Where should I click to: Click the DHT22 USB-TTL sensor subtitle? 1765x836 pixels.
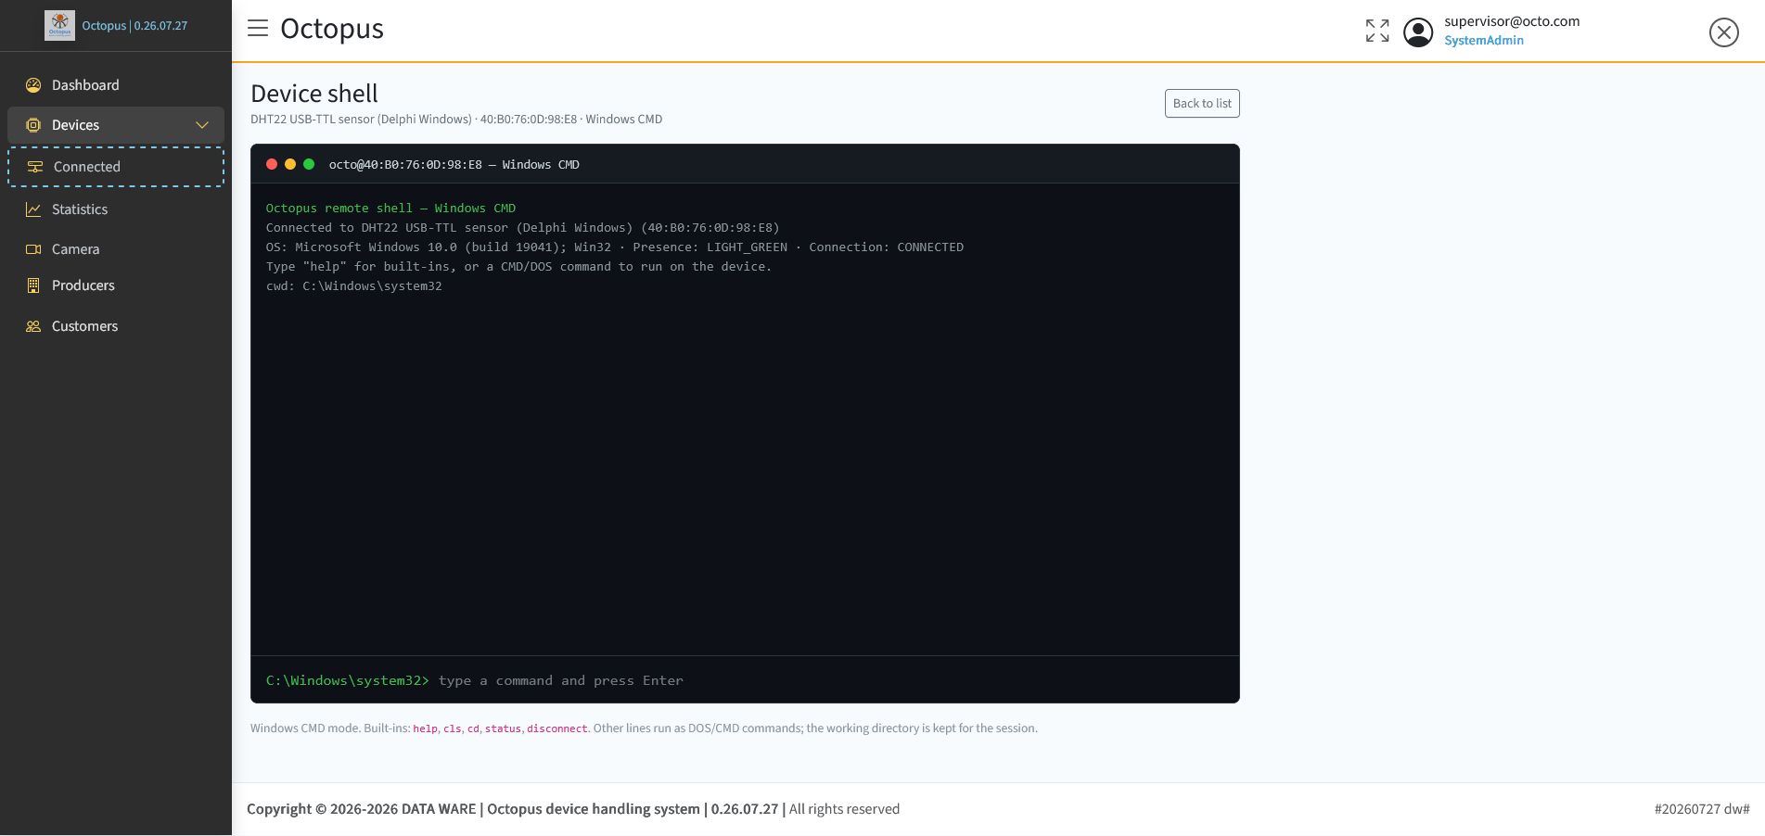point(456,120)
